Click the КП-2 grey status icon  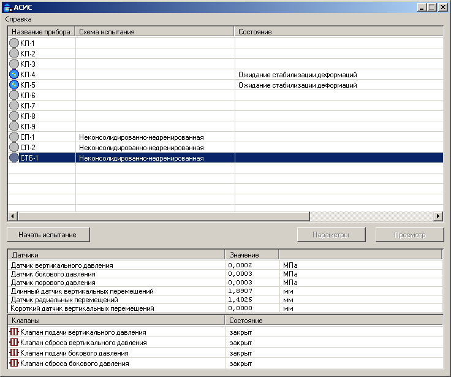pyautogui.click(x=14, y=53)
